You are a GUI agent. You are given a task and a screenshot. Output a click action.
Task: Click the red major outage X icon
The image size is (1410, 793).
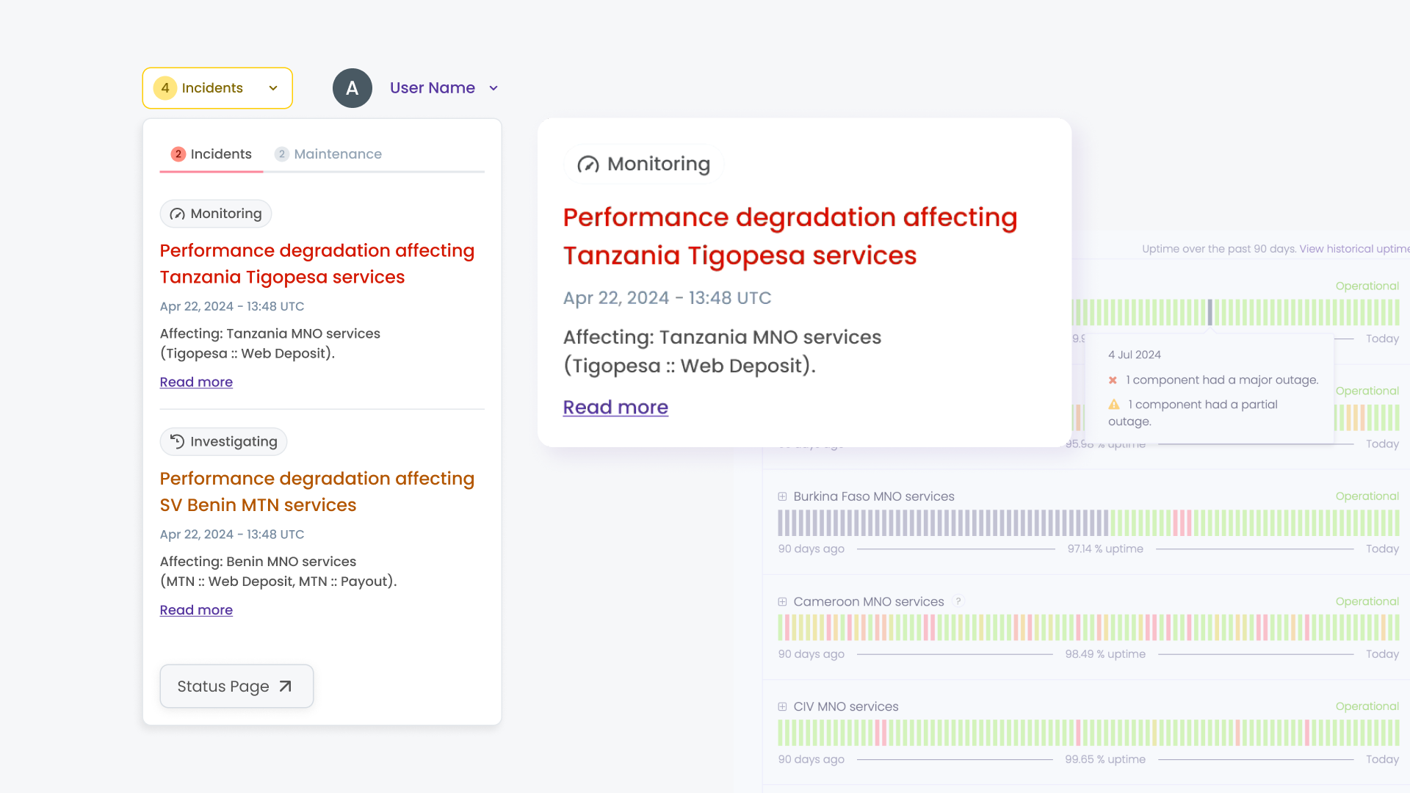pos(1113,380)
